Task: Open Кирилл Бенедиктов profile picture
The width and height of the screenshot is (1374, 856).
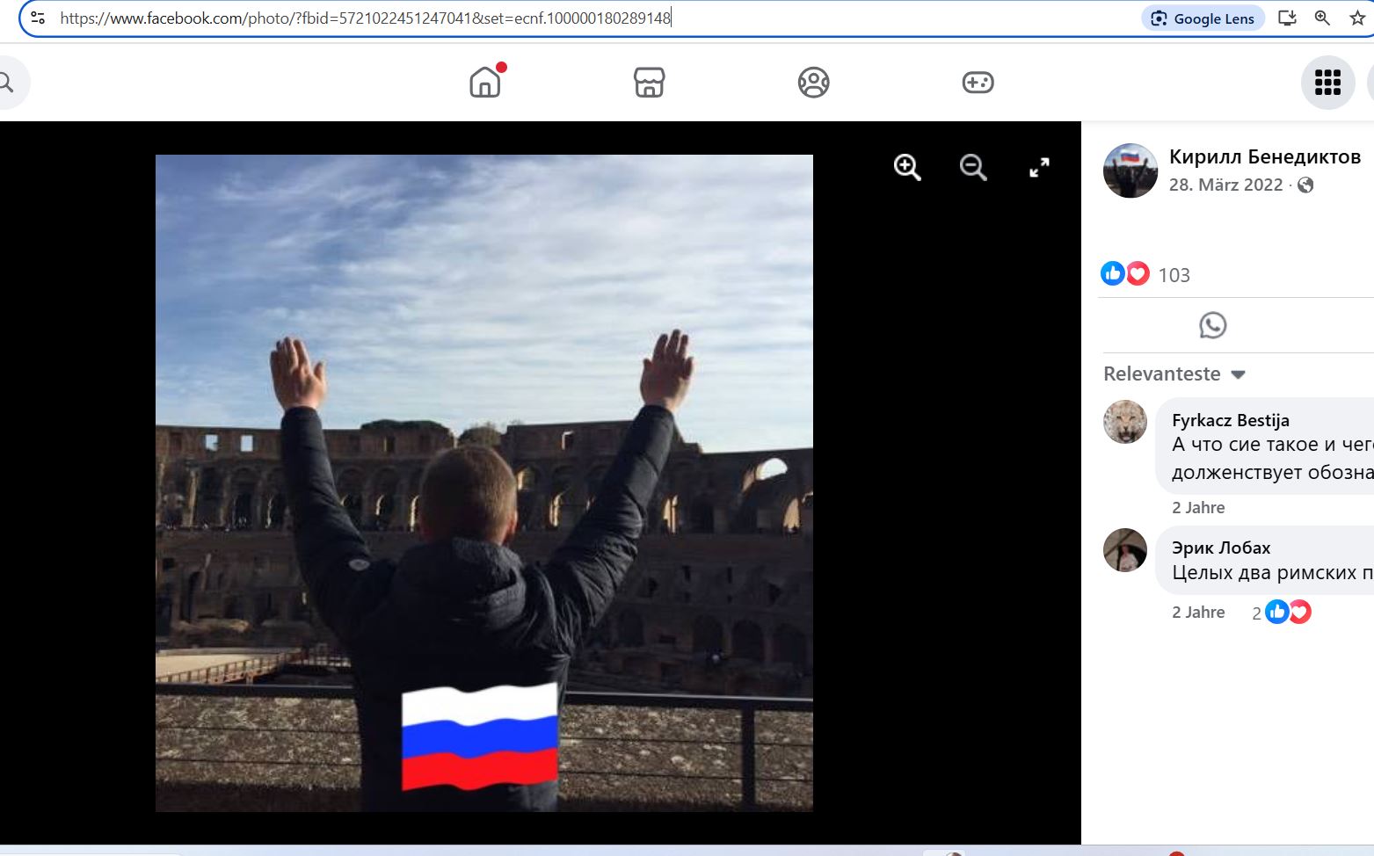Action: (1130, 170)
